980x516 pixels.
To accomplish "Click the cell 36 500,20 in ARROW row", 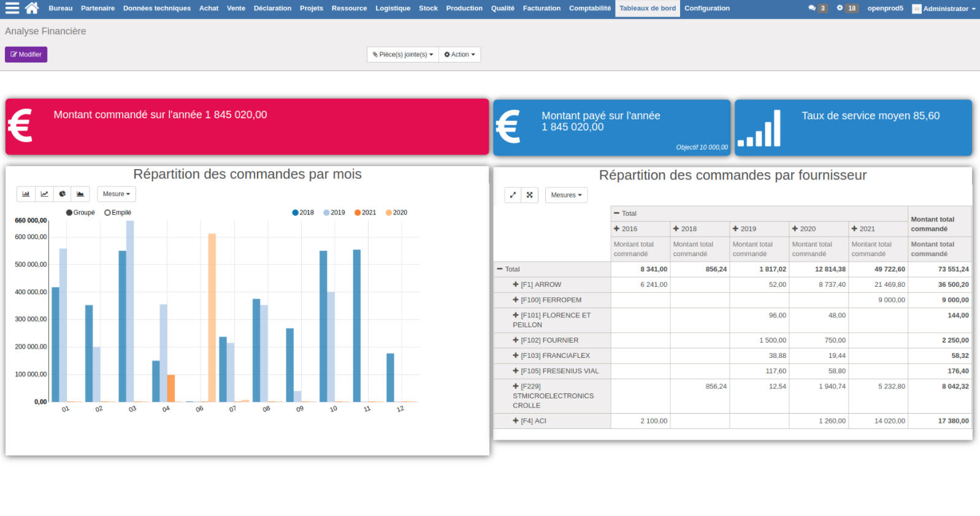I will pos(941,284).
